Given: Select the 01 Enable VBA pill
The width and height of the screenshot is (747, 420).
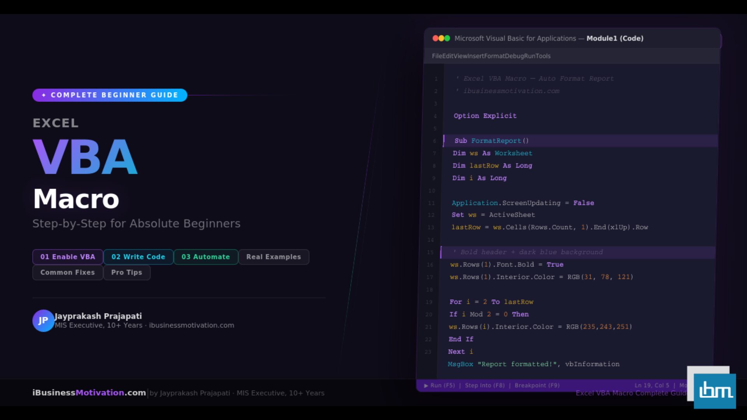Looking at the screenshot, I should point(68,257).
